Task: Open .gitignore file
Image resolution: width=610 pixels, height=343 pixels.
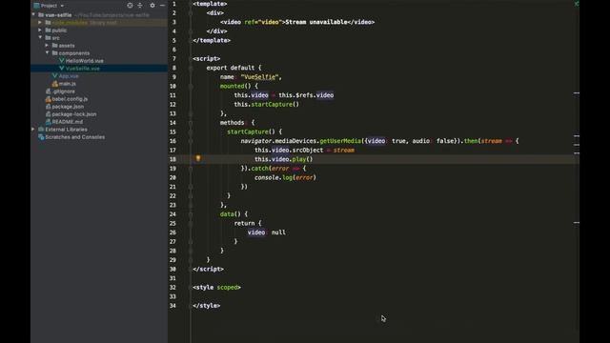Action: click(x=64, y=91)
